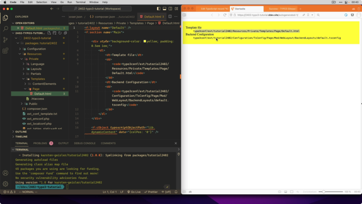This screenshot has width=362, height=204.
Task: Click the New File icon in Explorer
Action: (49, 33)
